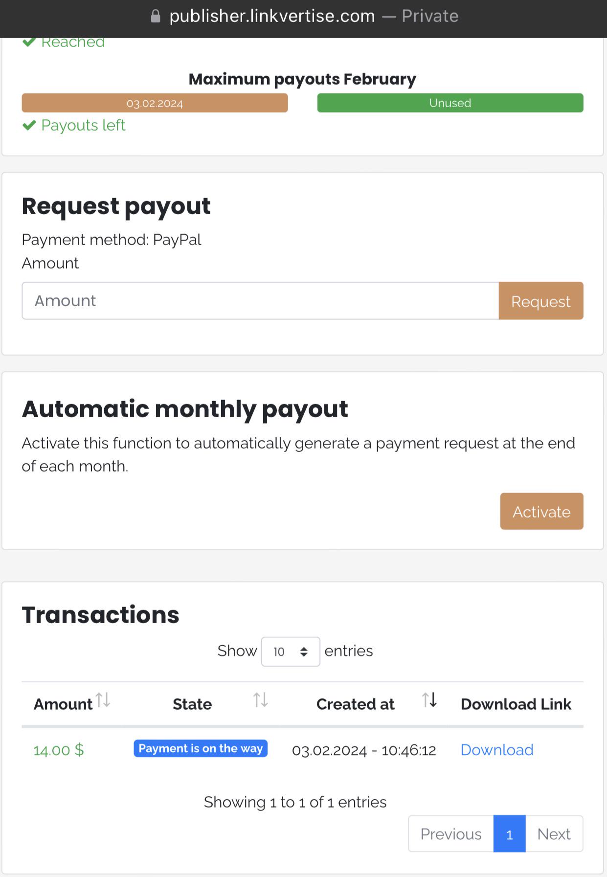Activate automatic monthly payout

click(541, 512)
